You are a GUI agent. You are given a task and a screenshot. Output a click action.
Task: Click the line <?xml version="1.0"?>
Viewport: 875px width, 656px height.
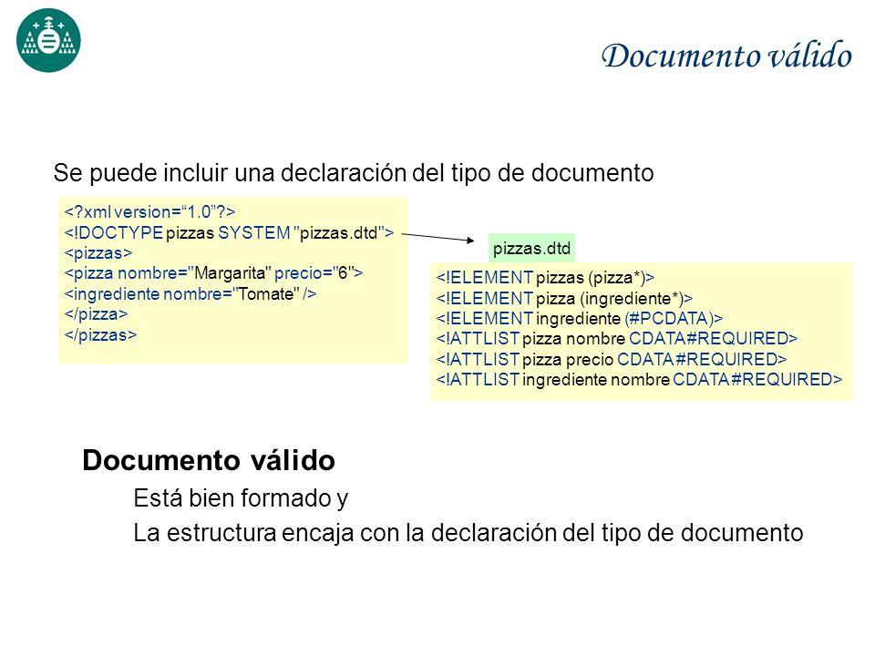coord(149,212)
